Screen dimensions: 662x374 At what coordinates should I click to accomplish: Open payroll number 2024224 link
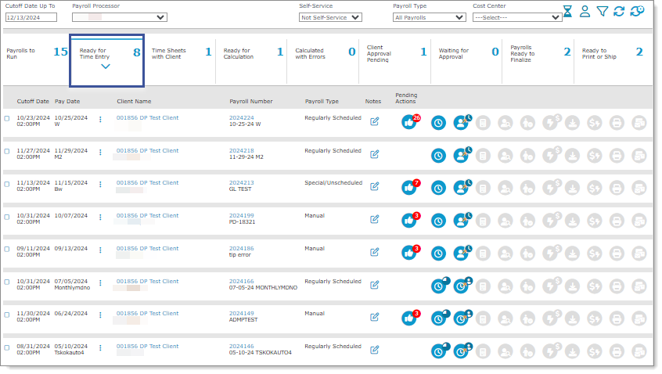(x=242, y=118)
